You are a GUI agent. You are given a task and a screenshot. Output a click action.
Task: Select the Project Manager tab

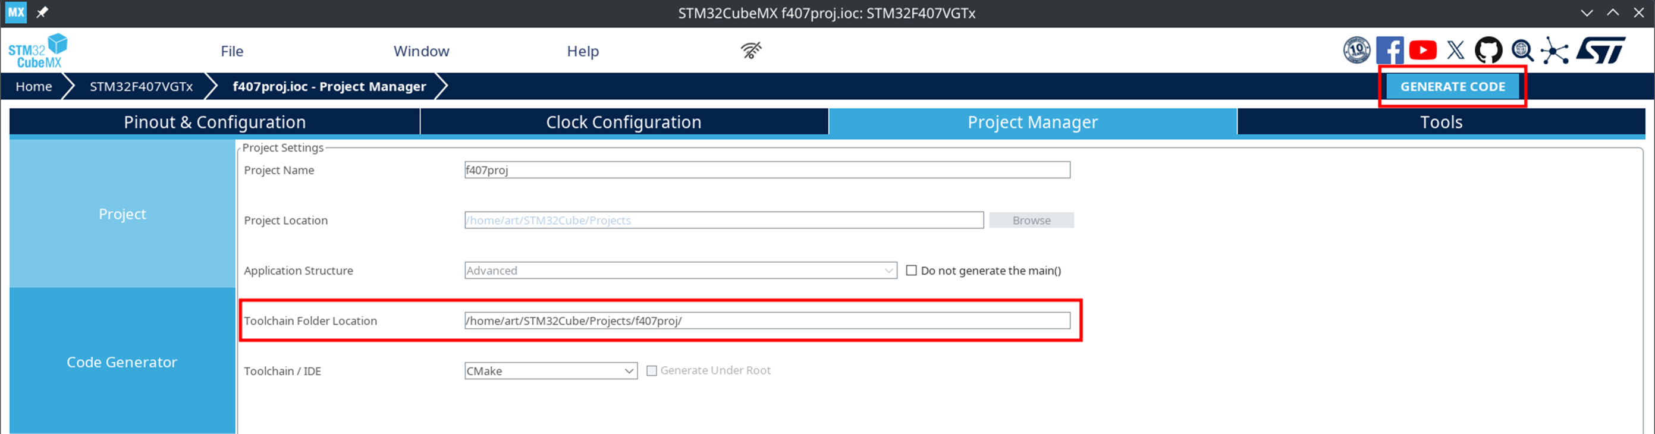pyautogui.click(x=1032, y=122)
